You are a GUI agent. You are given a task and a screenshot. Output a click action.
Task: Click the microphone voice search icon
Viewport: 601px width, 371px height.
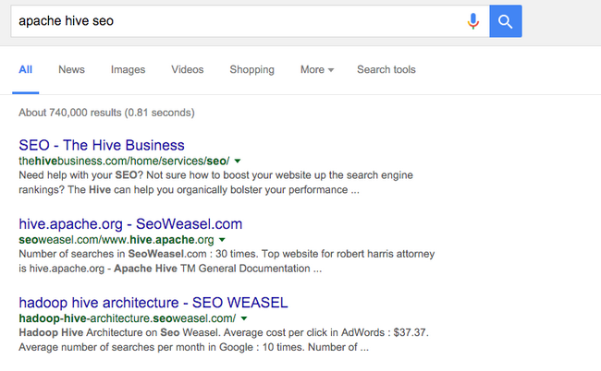(473, 20)
